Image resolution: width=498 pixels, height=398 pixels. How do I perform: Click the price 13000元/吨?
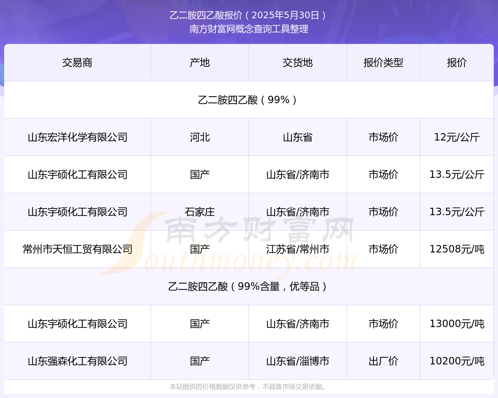(x=457, y=324)
